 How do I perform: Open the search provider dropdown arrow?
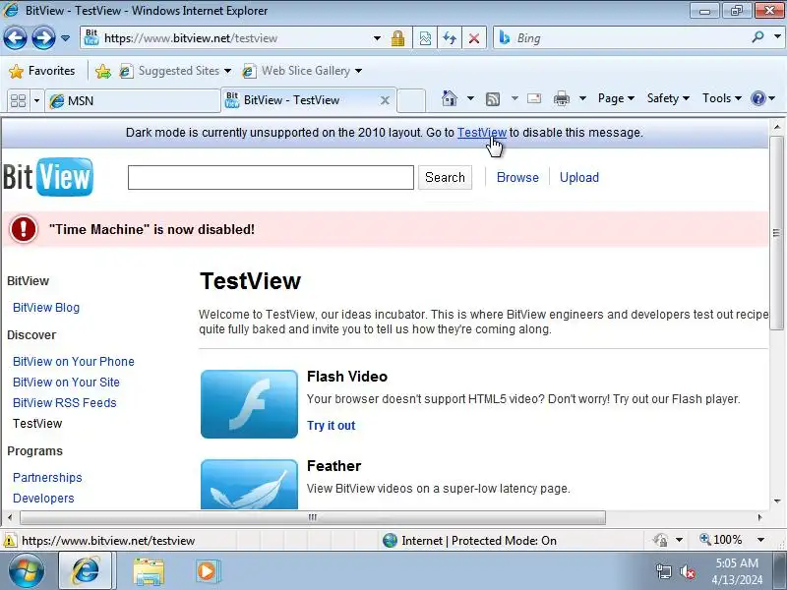777,37
